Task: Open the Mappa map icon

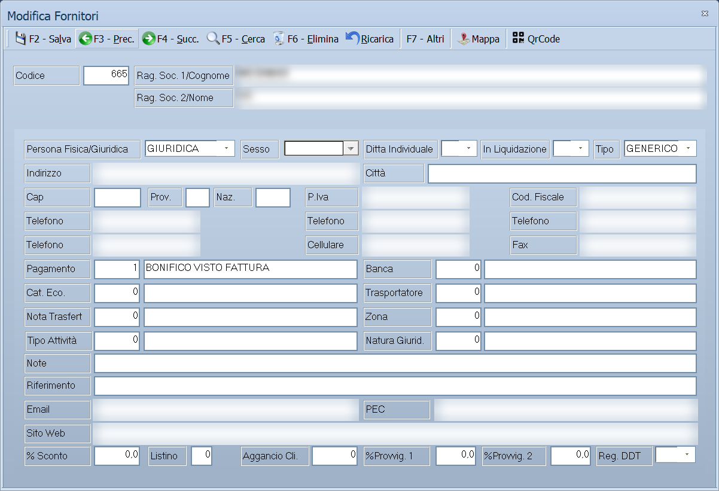Action: point(464,39)
